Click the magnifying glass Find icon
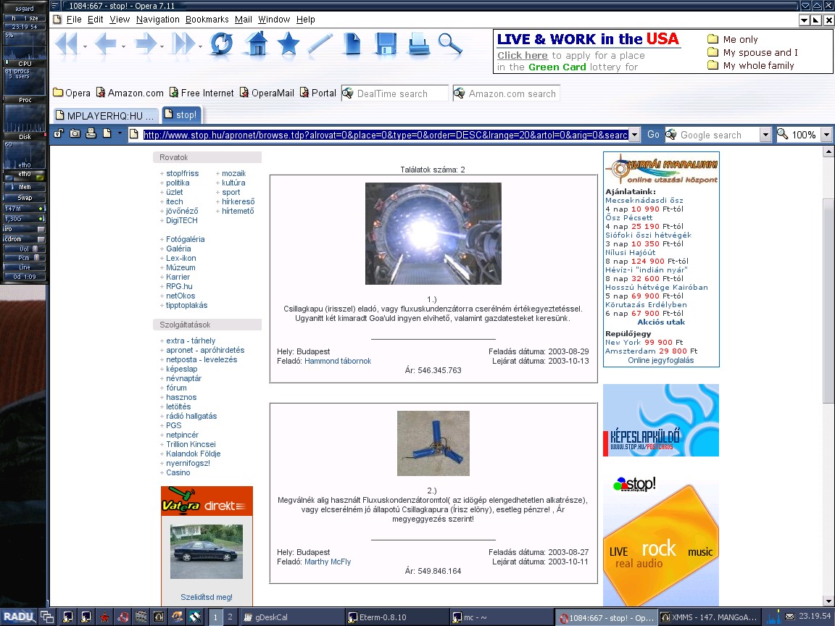 pyautogui.click(x=450, y=44)
